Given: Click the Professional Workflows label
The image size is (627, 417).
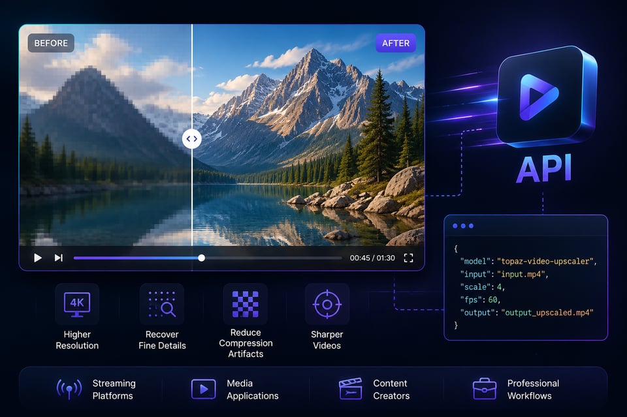Looking at the screenshot, I should pyautogui.click(x=533, y=390).
